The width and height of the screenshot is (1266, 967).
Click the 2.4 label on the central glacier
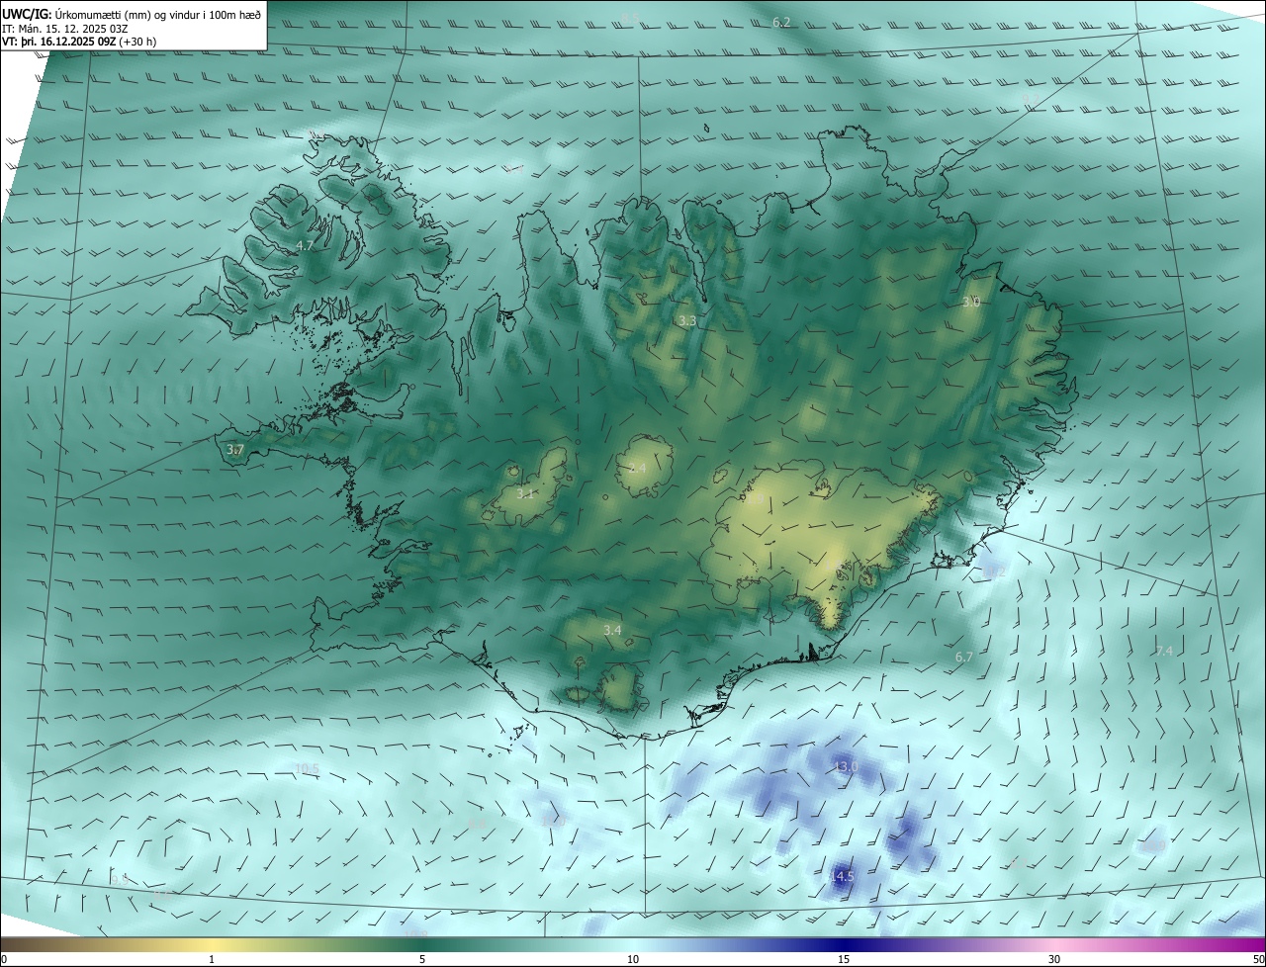tap(637, 469)
